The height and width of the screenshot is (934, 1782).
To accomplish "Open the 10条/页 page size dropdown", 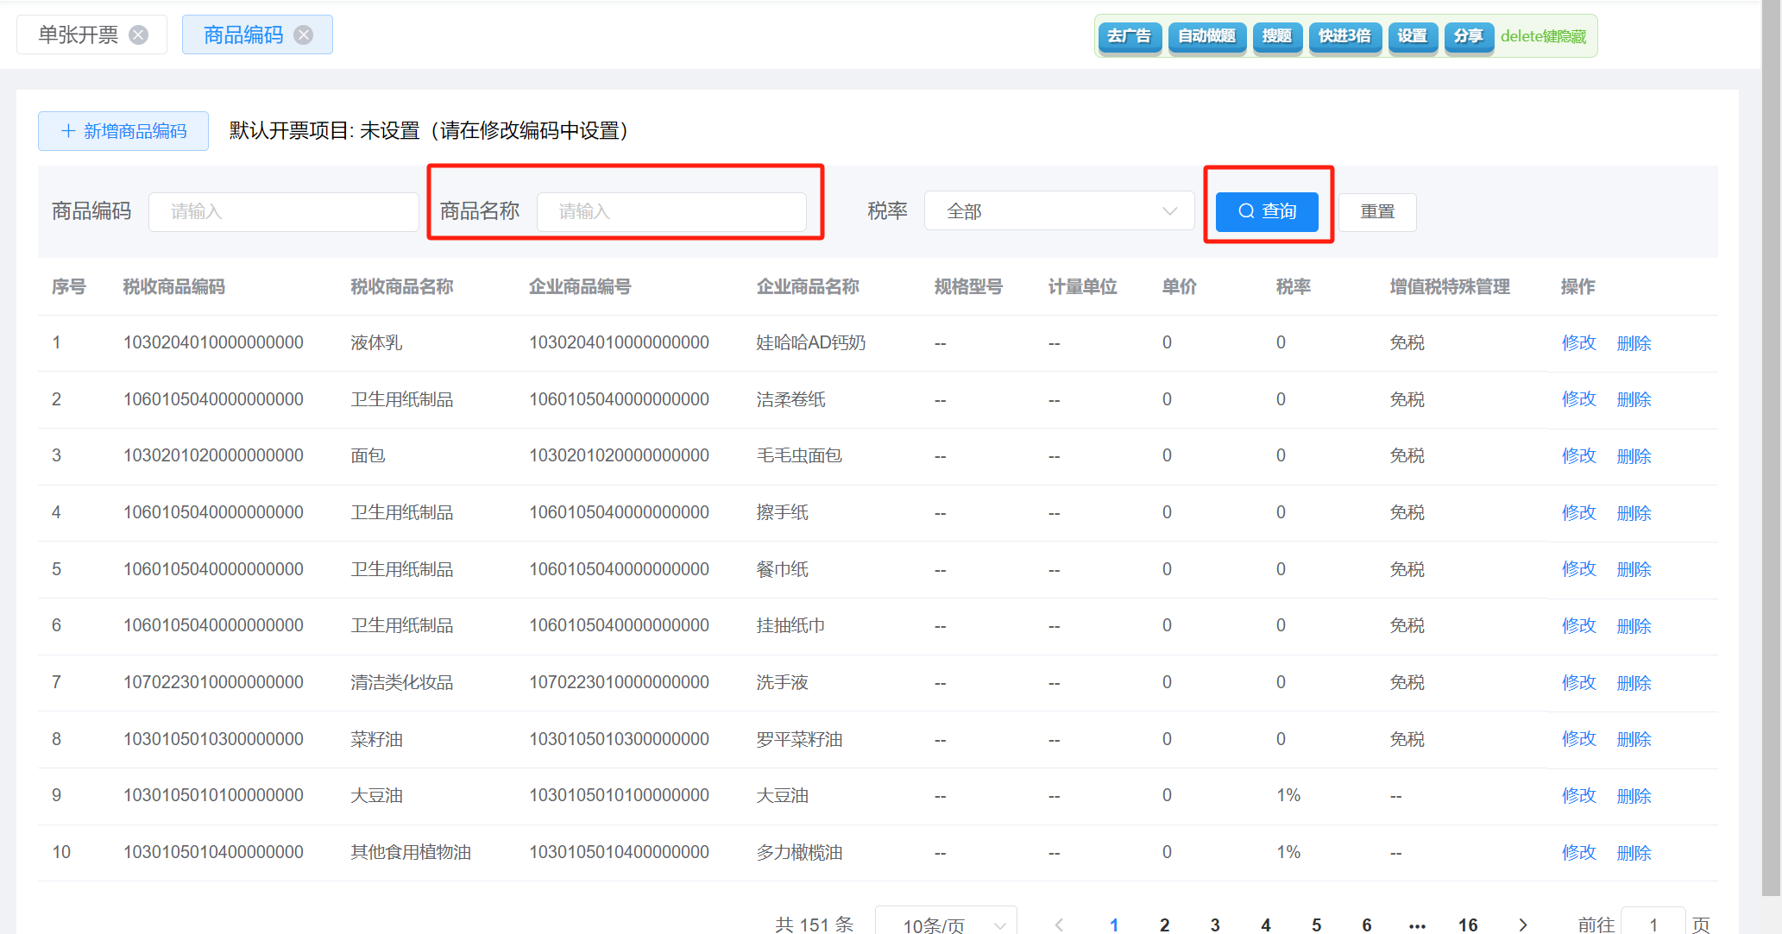I will pyautogui.click(x=946, y=925).
